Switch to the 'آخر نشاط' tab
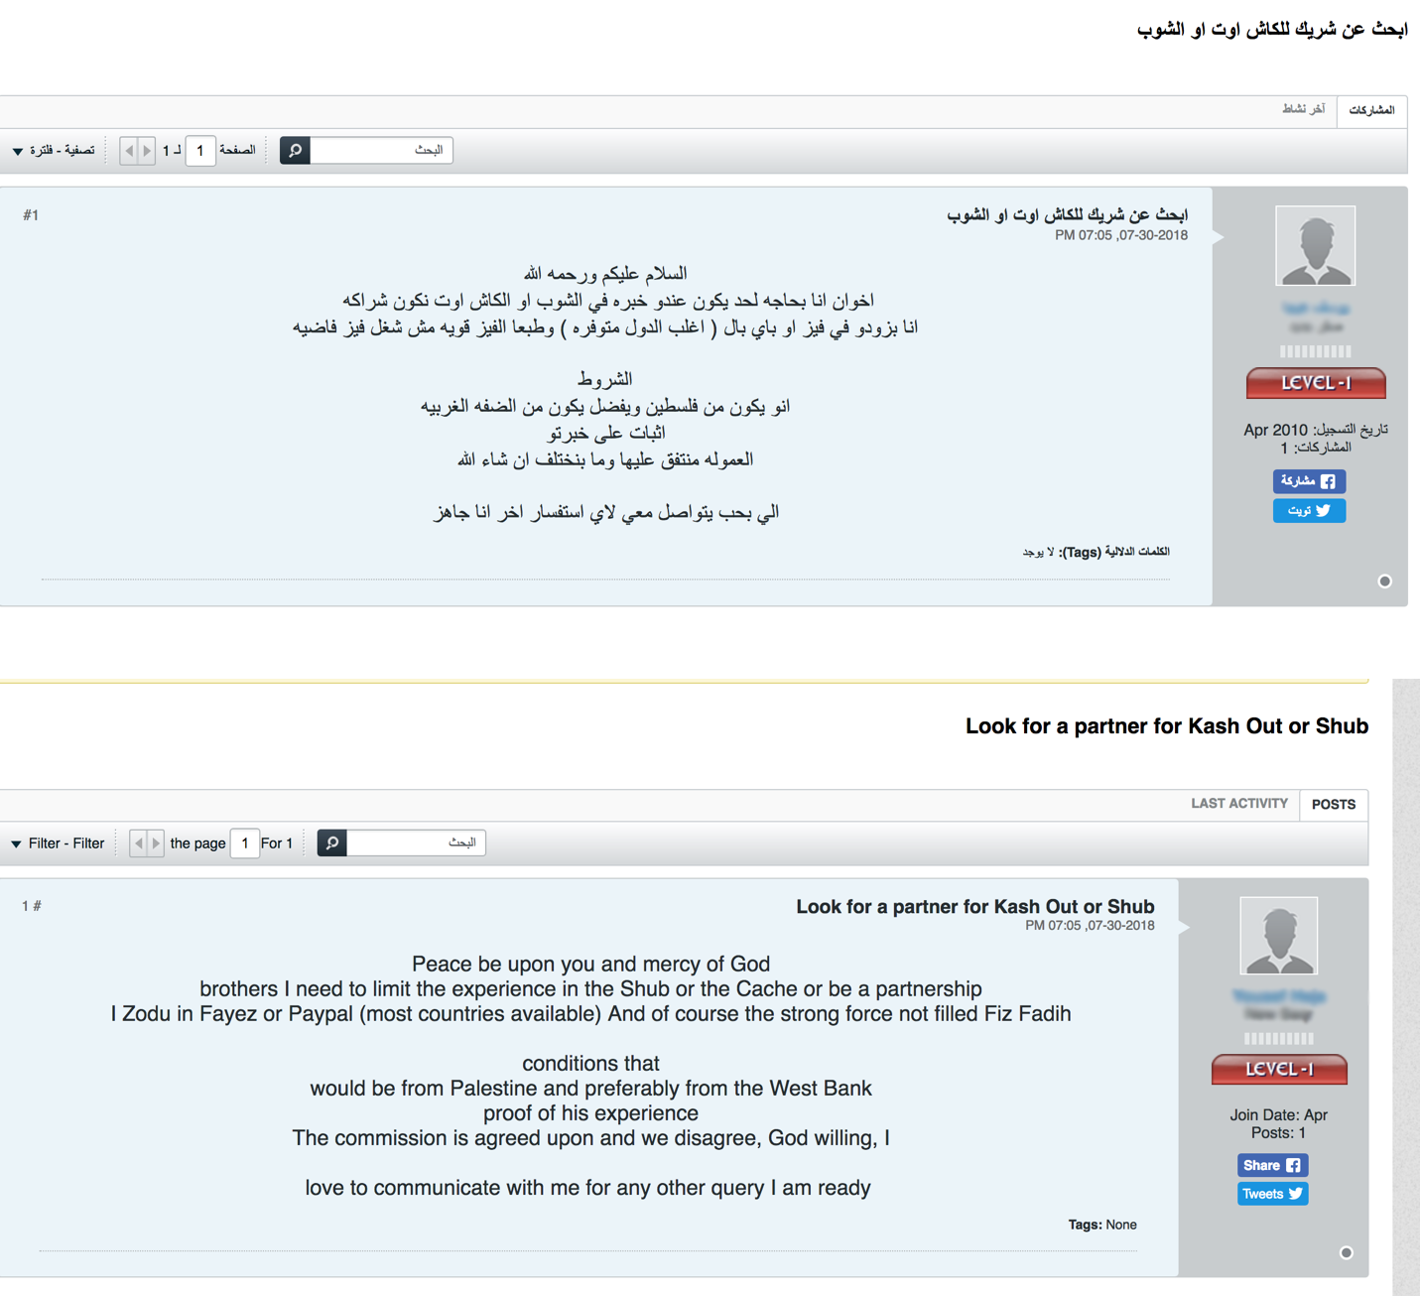 coord(1303,109)
